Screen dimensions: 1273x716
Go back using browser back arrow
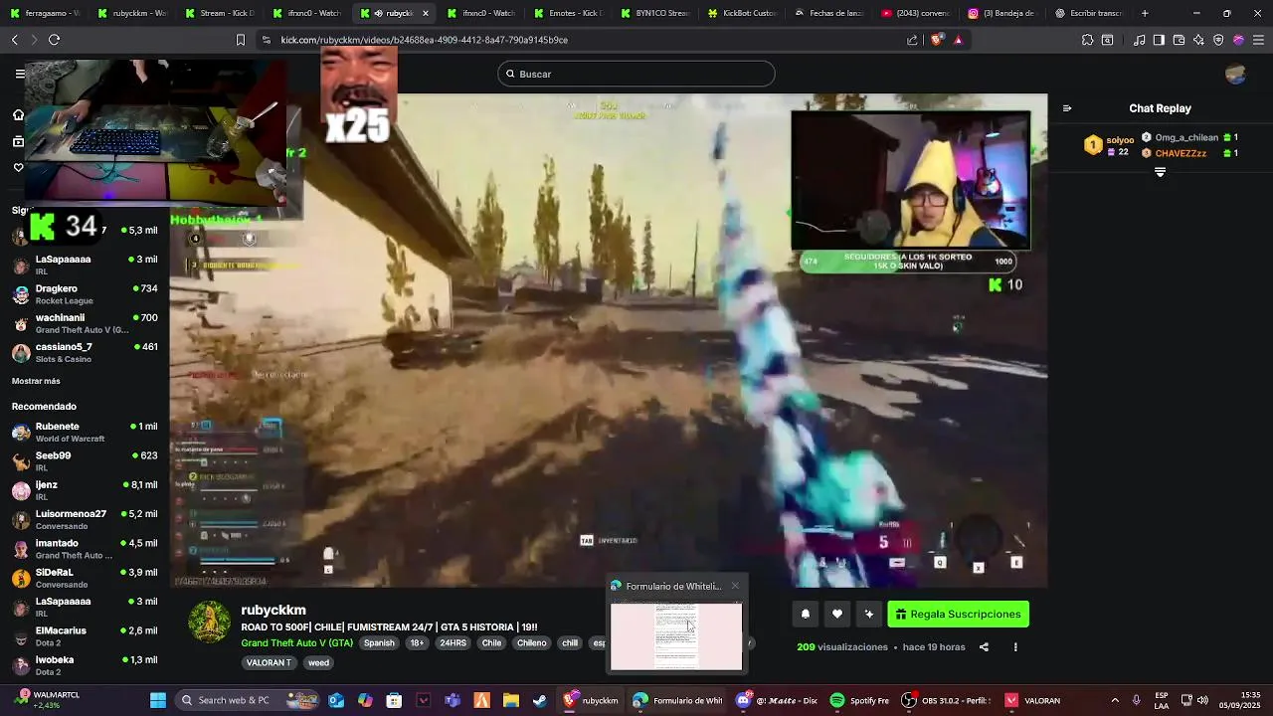coord(15,40)
